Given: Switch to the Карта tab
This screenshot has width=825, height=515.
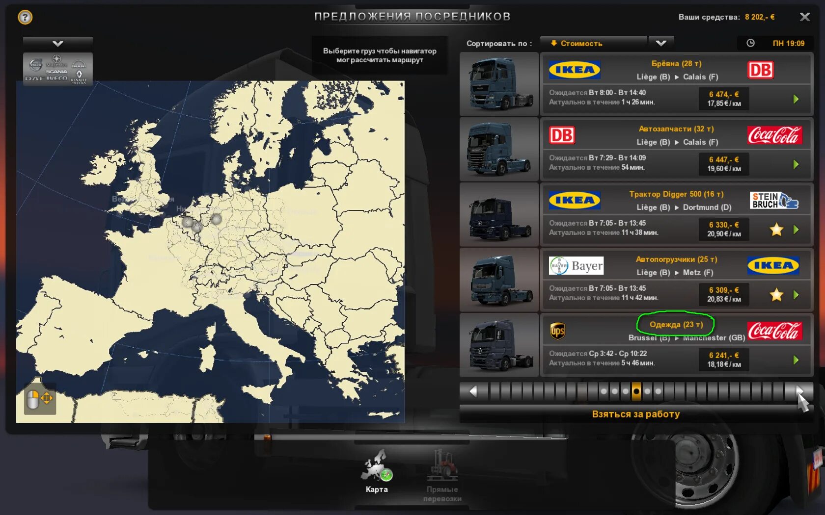Looking at the screenshot, I should [x=377, y=471].
